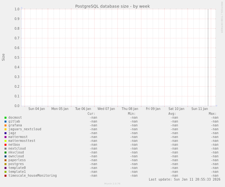
Task: Click the docmost legend label
Action: [x=15, y=118]
